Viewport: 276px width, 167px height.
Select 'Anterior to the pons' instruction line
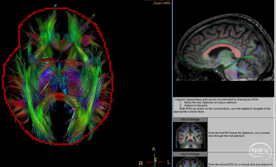[x=196, y=105]
